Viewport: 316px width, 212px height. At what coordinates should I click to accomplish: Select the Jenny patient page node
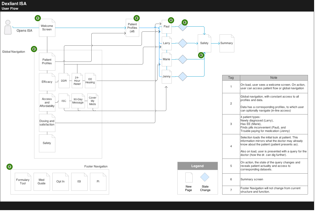click(x=167, y=77)
